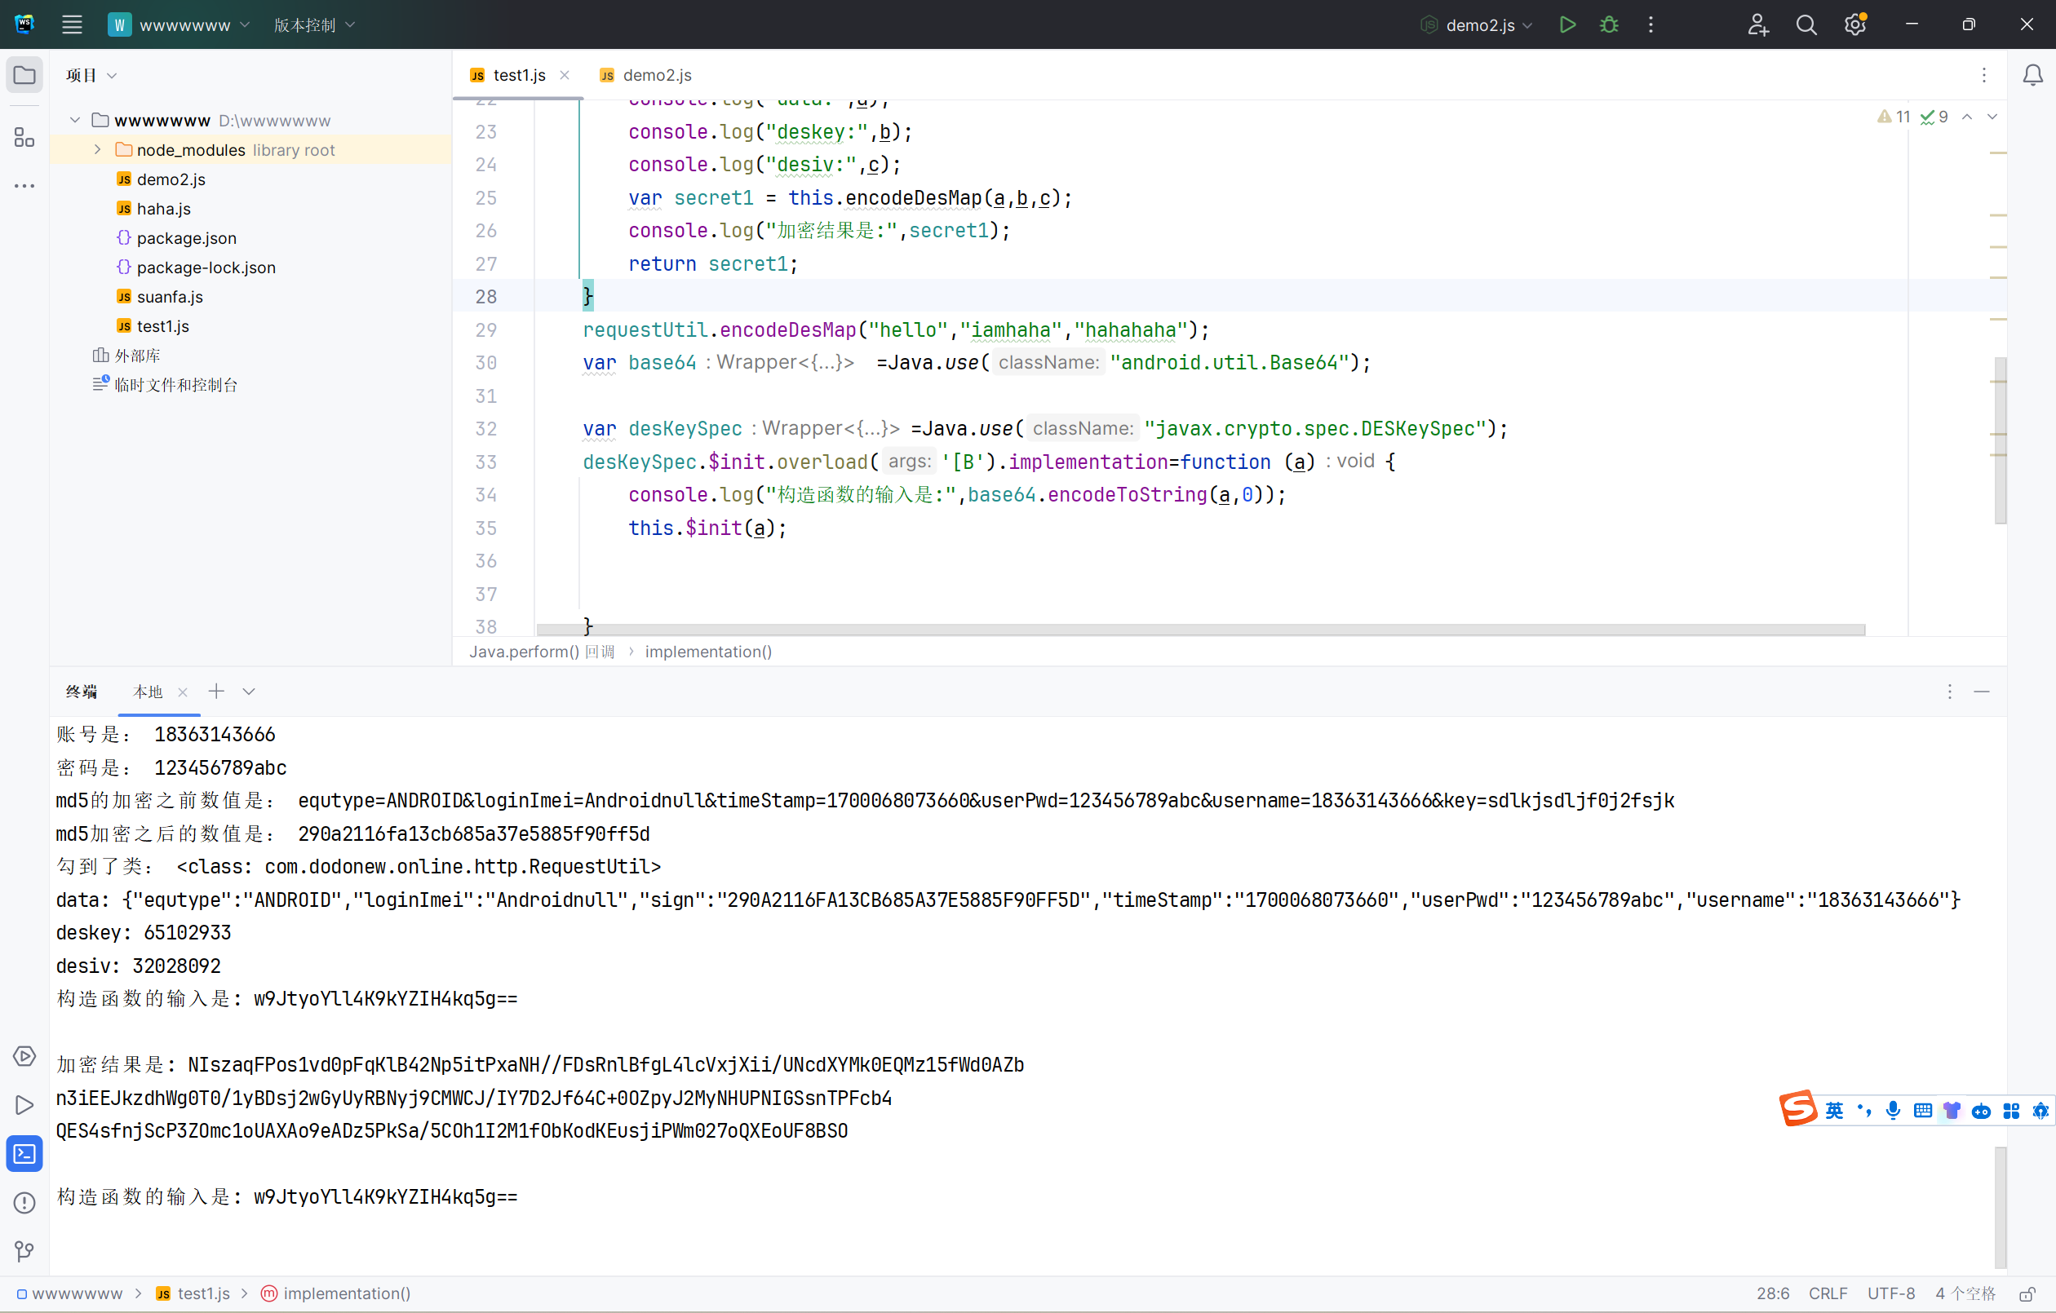Open UTF-8 encoding selector
The image size is (2056, 1313).
(x=1890, y=1293)
